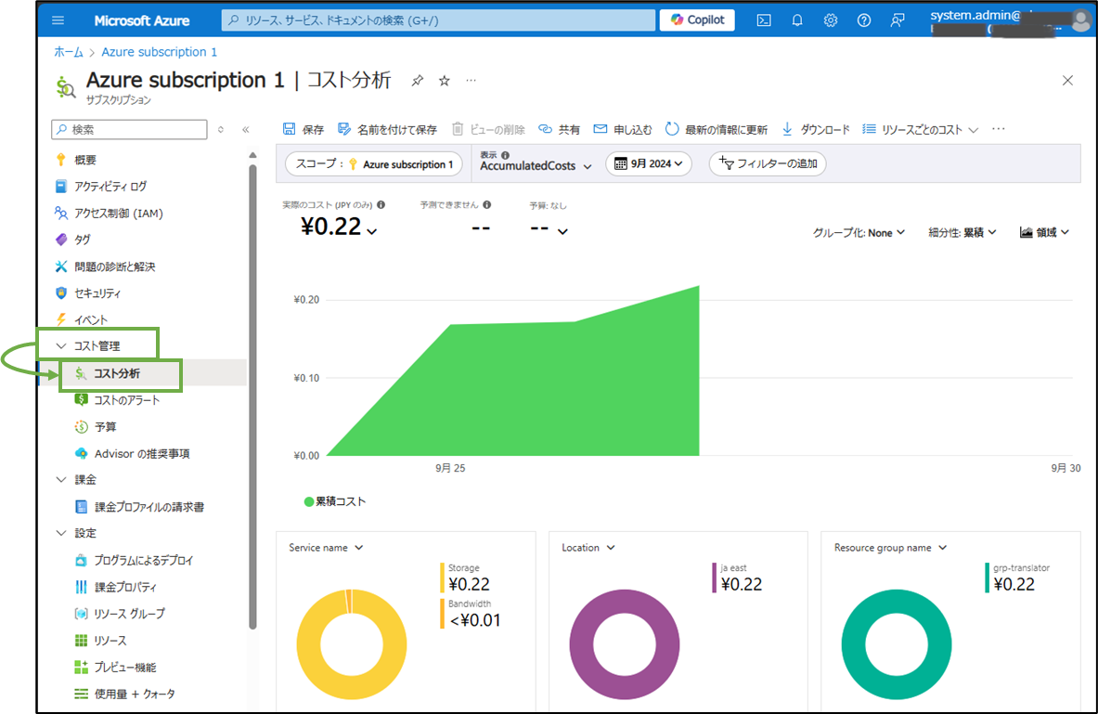1098x714 pixels.
Task: Open リソース in the sidebar
Action: (x=110, y=641)
